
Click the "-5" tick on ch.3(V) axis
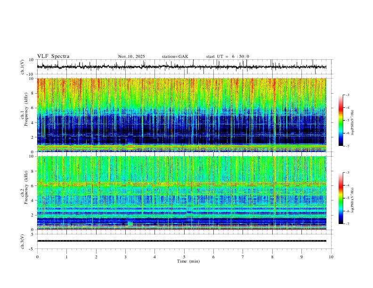pos(32,249)
